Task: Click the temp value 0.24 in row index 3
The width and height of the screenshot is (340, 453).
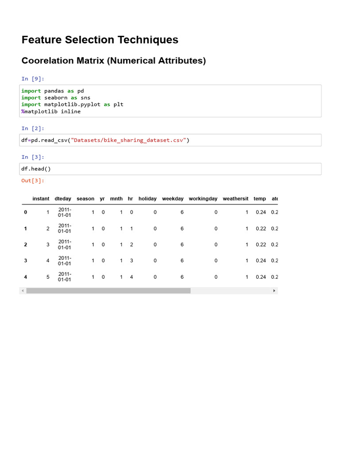Action: 261,261
